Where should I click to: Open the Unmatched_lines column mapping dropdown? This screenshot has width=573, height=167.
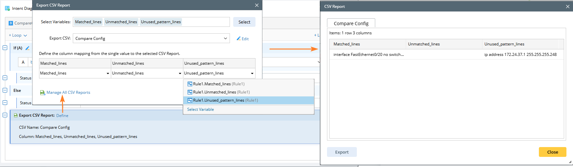[x=180, y=74]
